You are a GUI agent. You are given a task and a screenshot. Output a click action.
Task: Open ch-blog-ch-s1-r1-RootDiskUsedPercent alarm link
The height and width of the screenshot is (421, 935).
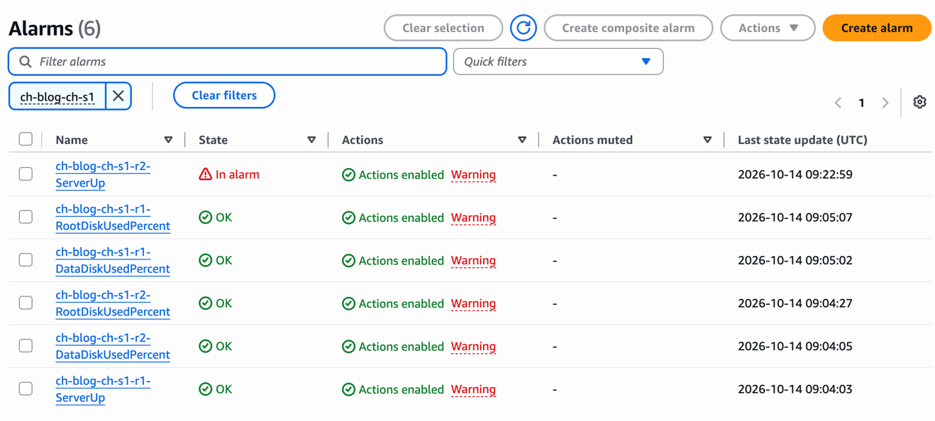[113, 218]
